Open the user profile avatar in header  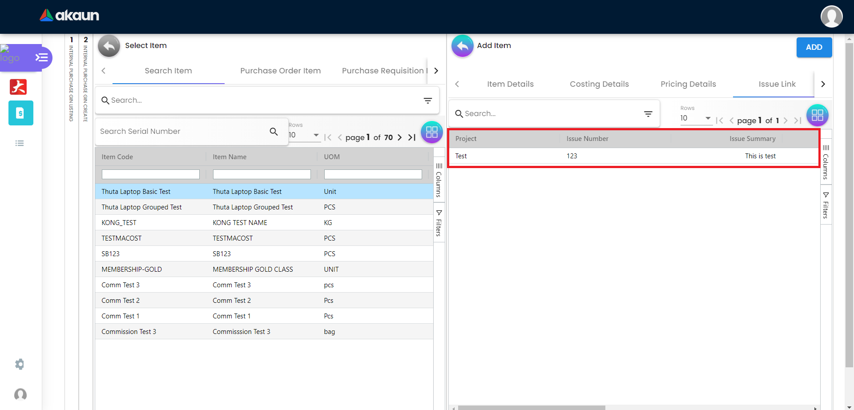(831, 16)
